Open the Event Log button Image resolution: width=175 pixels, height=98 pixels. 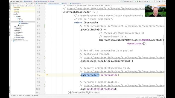tap(161, 95)
